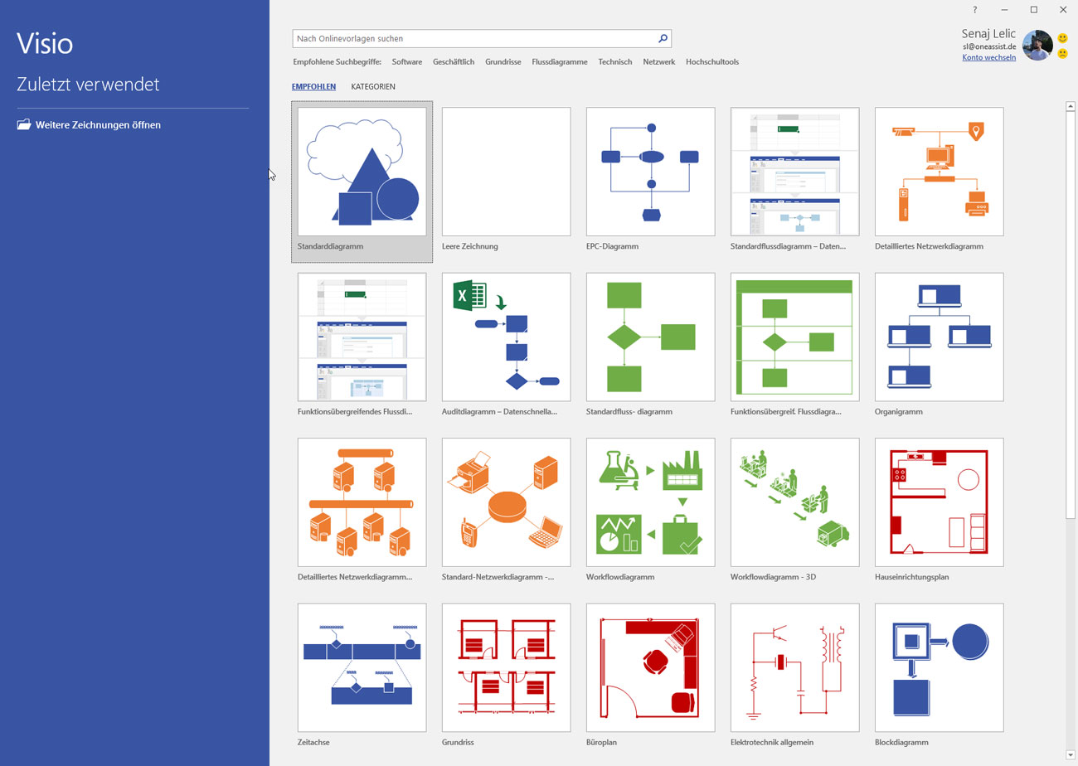The width and height of the screenshot is (1078, 766).
Task: Search suggested term Netzwerk
Action: click(x=659, y=62)
